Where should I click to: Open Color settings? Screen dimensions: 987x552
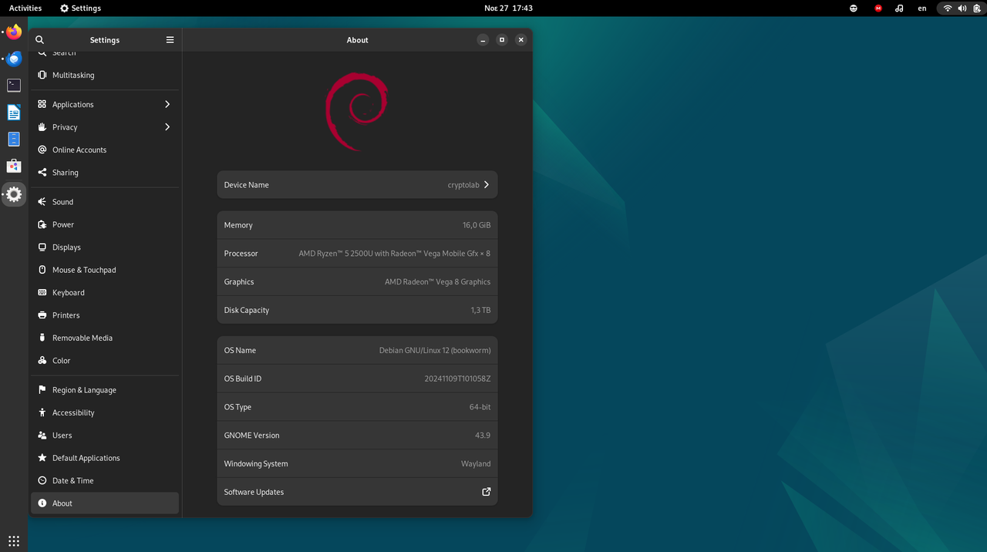(x=105, y=361)
